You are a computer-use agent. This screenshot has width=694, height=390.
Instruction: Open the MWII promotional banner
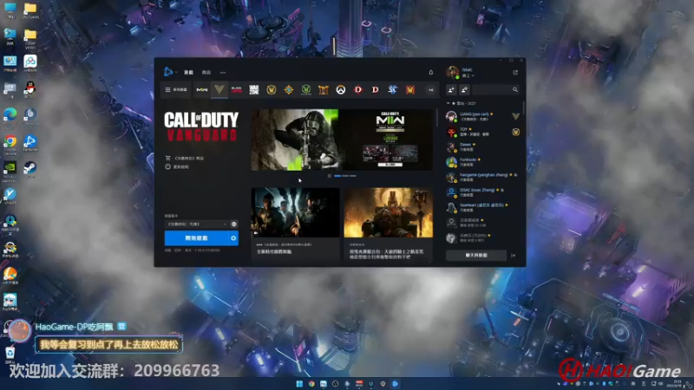pyautogui.click(x=390, y=140)
